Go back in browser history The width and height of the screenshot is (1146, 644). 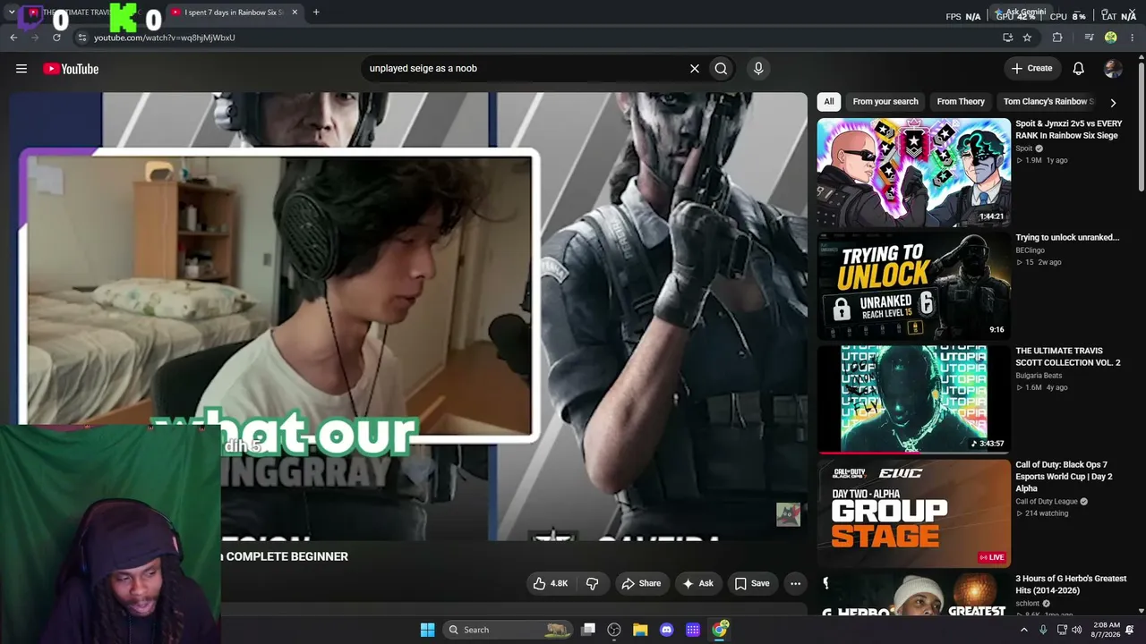[13, 38]
